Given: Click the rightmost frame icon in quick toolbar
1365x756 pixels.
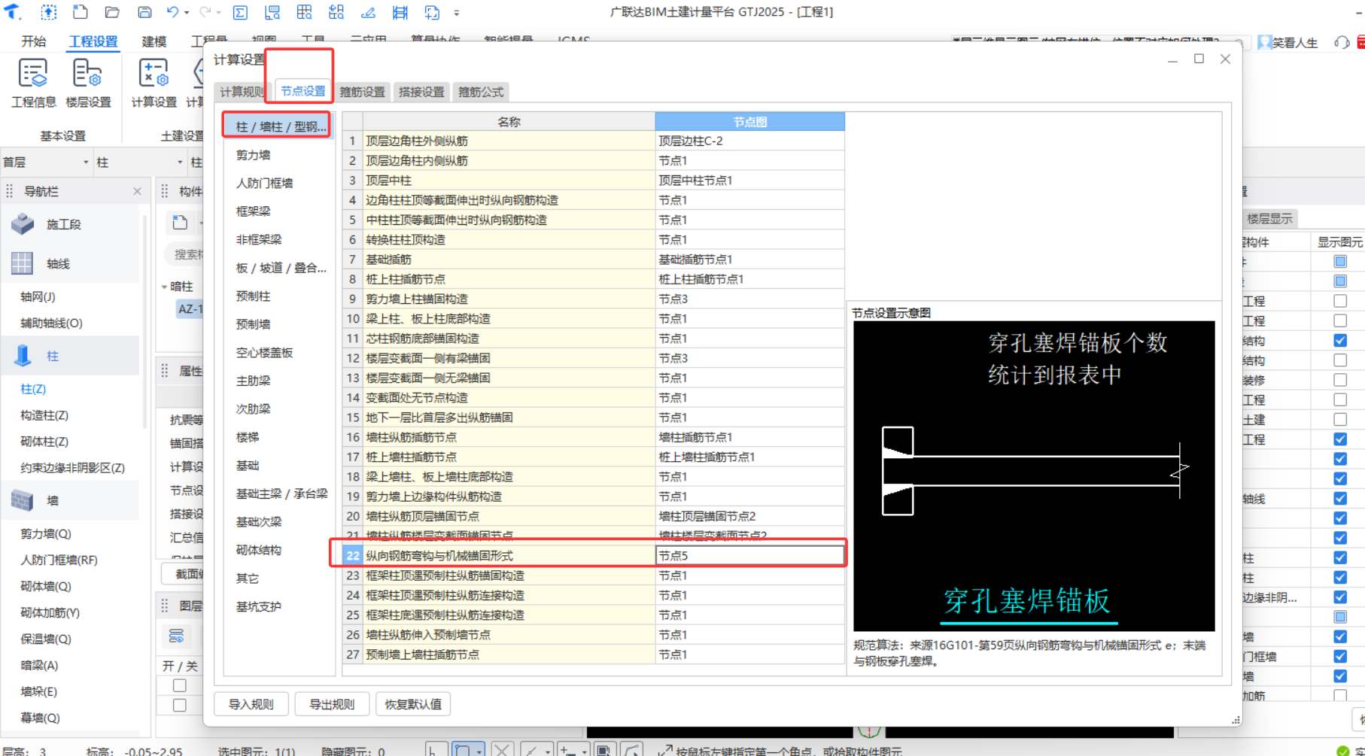Looking at the screenshot, I should tap(432, 12).
